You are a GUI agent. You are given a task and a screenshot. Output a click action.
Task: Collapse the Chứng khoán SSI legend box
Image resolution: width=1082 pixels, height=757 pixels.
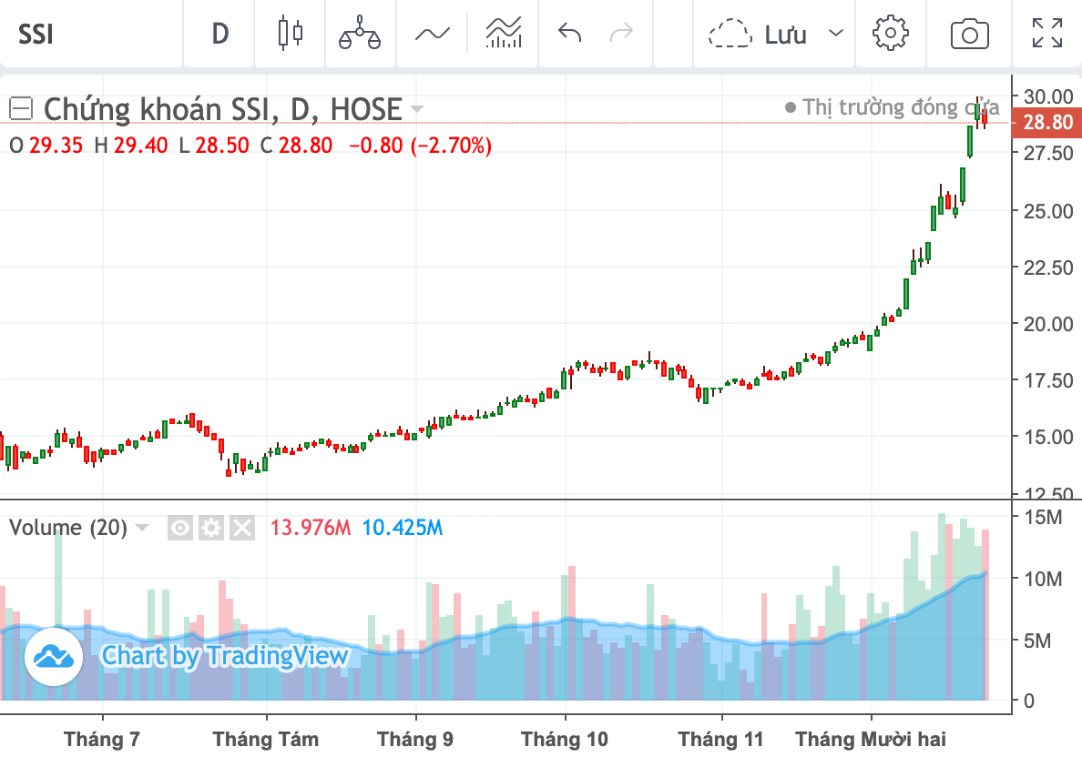pos(21,109)
